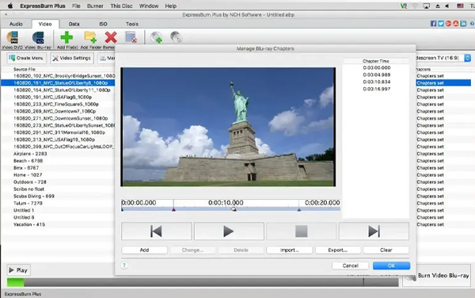Stop the chapter preview playback
This screenshot has height=298, width=475.
[301, 231]
